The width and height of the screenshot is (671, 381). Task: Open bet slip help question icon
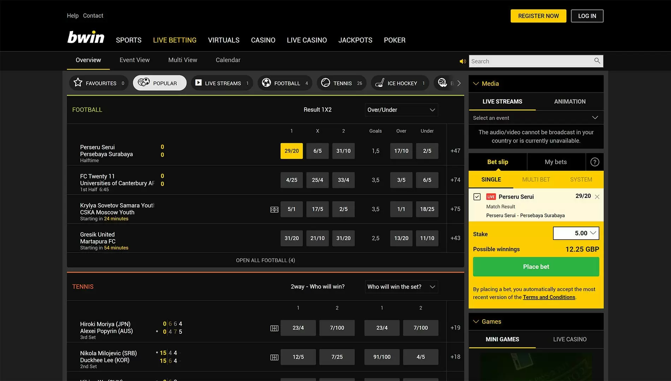595,162
